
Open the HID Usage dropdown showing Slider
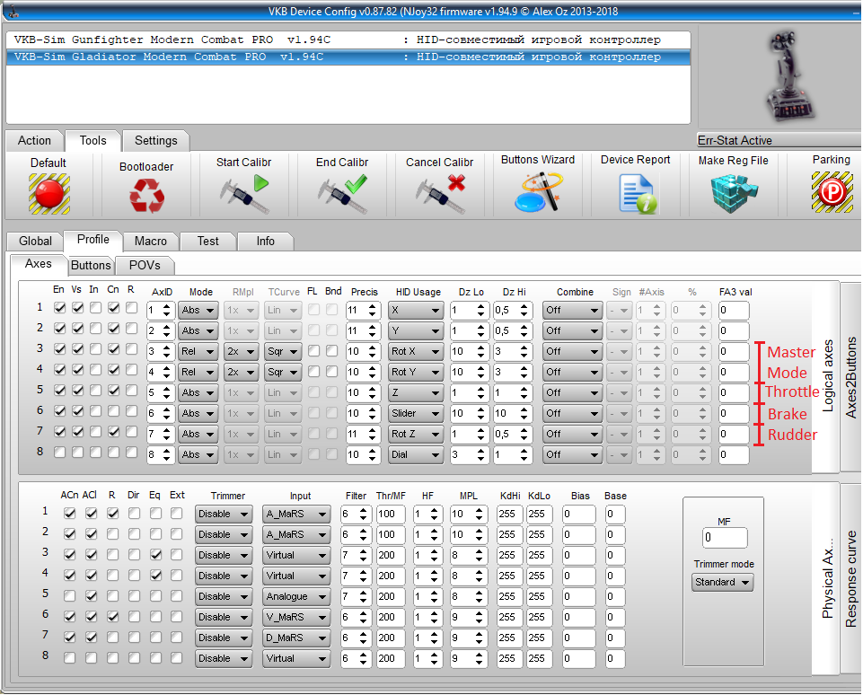(416, 413)
